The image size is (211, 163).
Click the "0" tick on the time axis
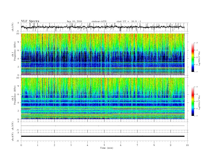(x=21, y=145)
